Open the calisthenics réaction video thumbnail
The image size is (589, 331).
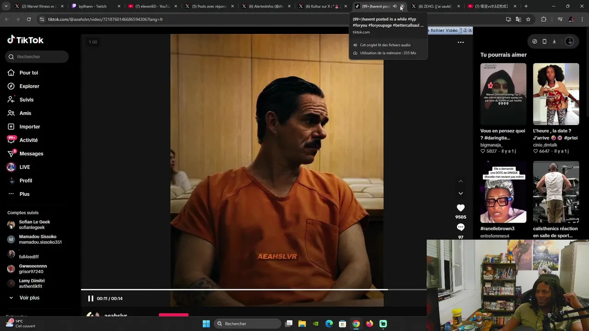556,192
